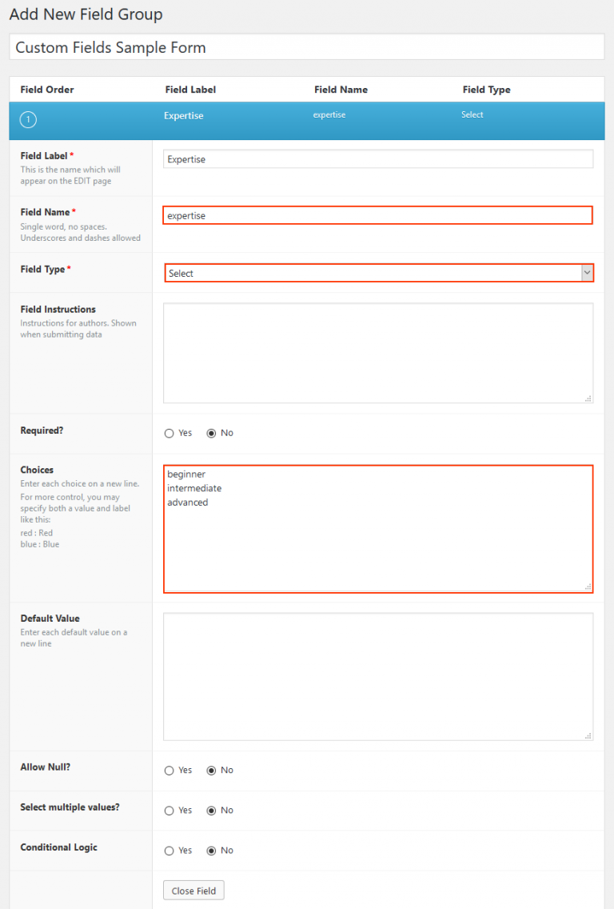Click the resize gripper on Choices textarea
The width and height of the screenshot is (614, 909).
[588, 588]
